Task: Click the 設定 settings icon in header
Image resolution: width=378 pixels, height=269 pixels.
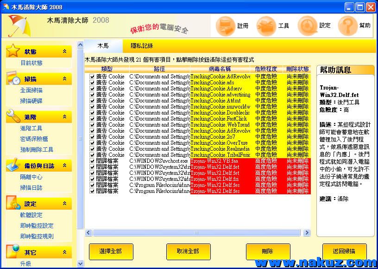Action: click(x=308, y=26)
